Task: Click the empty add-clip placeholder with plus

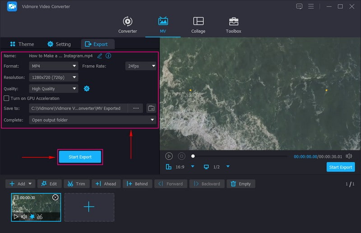Action: point(89,207)
